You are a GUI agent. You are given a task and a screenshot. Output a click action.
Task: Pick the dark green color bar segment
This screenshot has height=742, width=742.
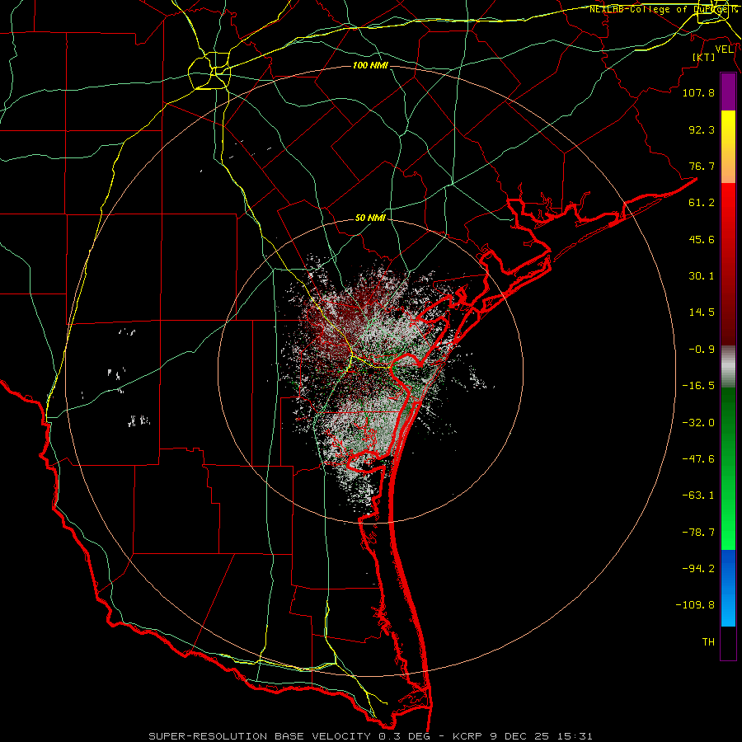pos(728,426)
